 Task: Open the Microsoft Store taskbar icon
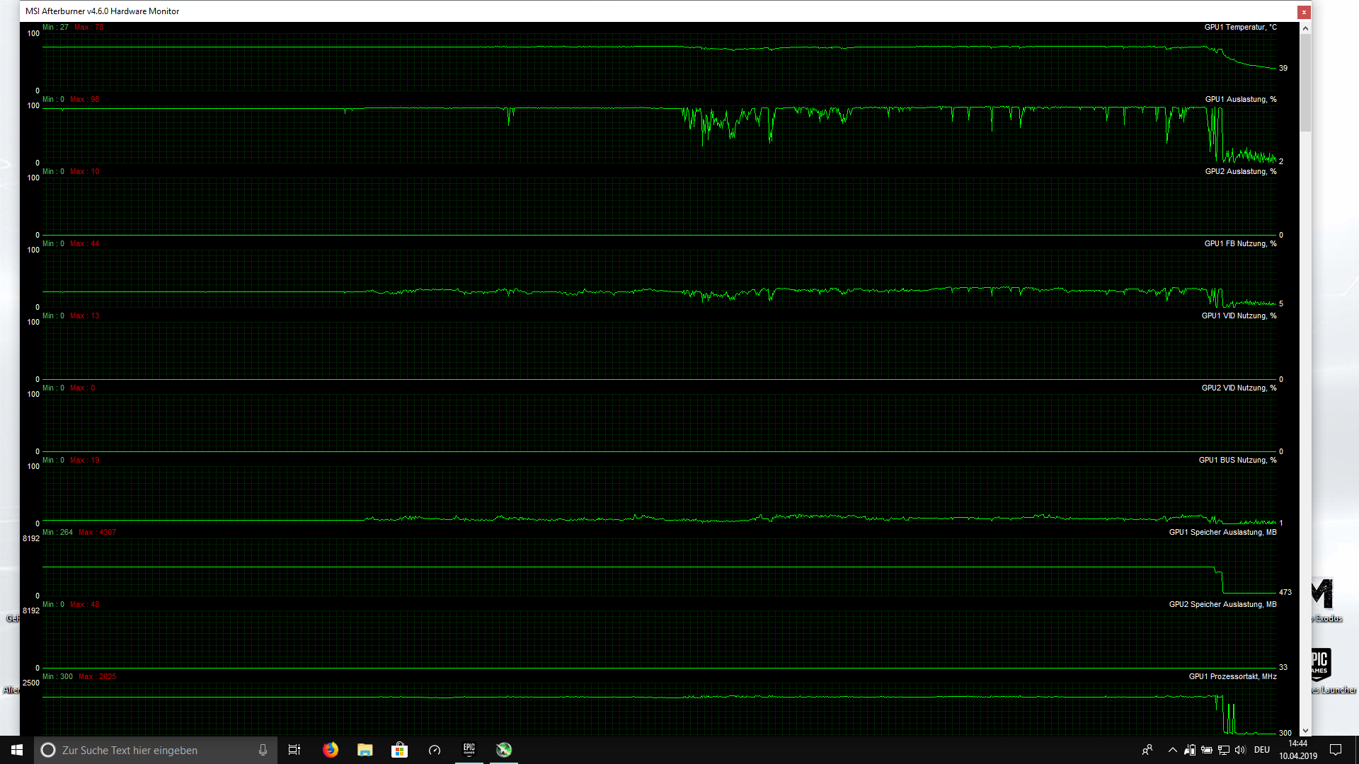point(400,750)
